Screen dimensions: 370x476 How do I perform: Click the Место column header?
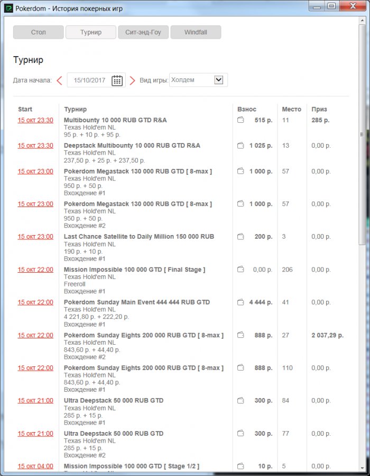coord(292,109)
